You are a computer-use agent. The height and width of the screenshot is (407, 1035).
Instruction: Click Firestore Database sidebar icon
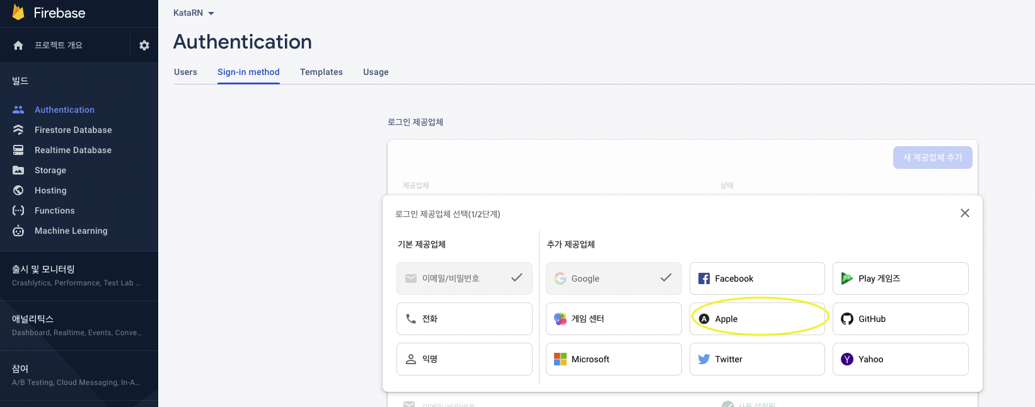point(18,130)
